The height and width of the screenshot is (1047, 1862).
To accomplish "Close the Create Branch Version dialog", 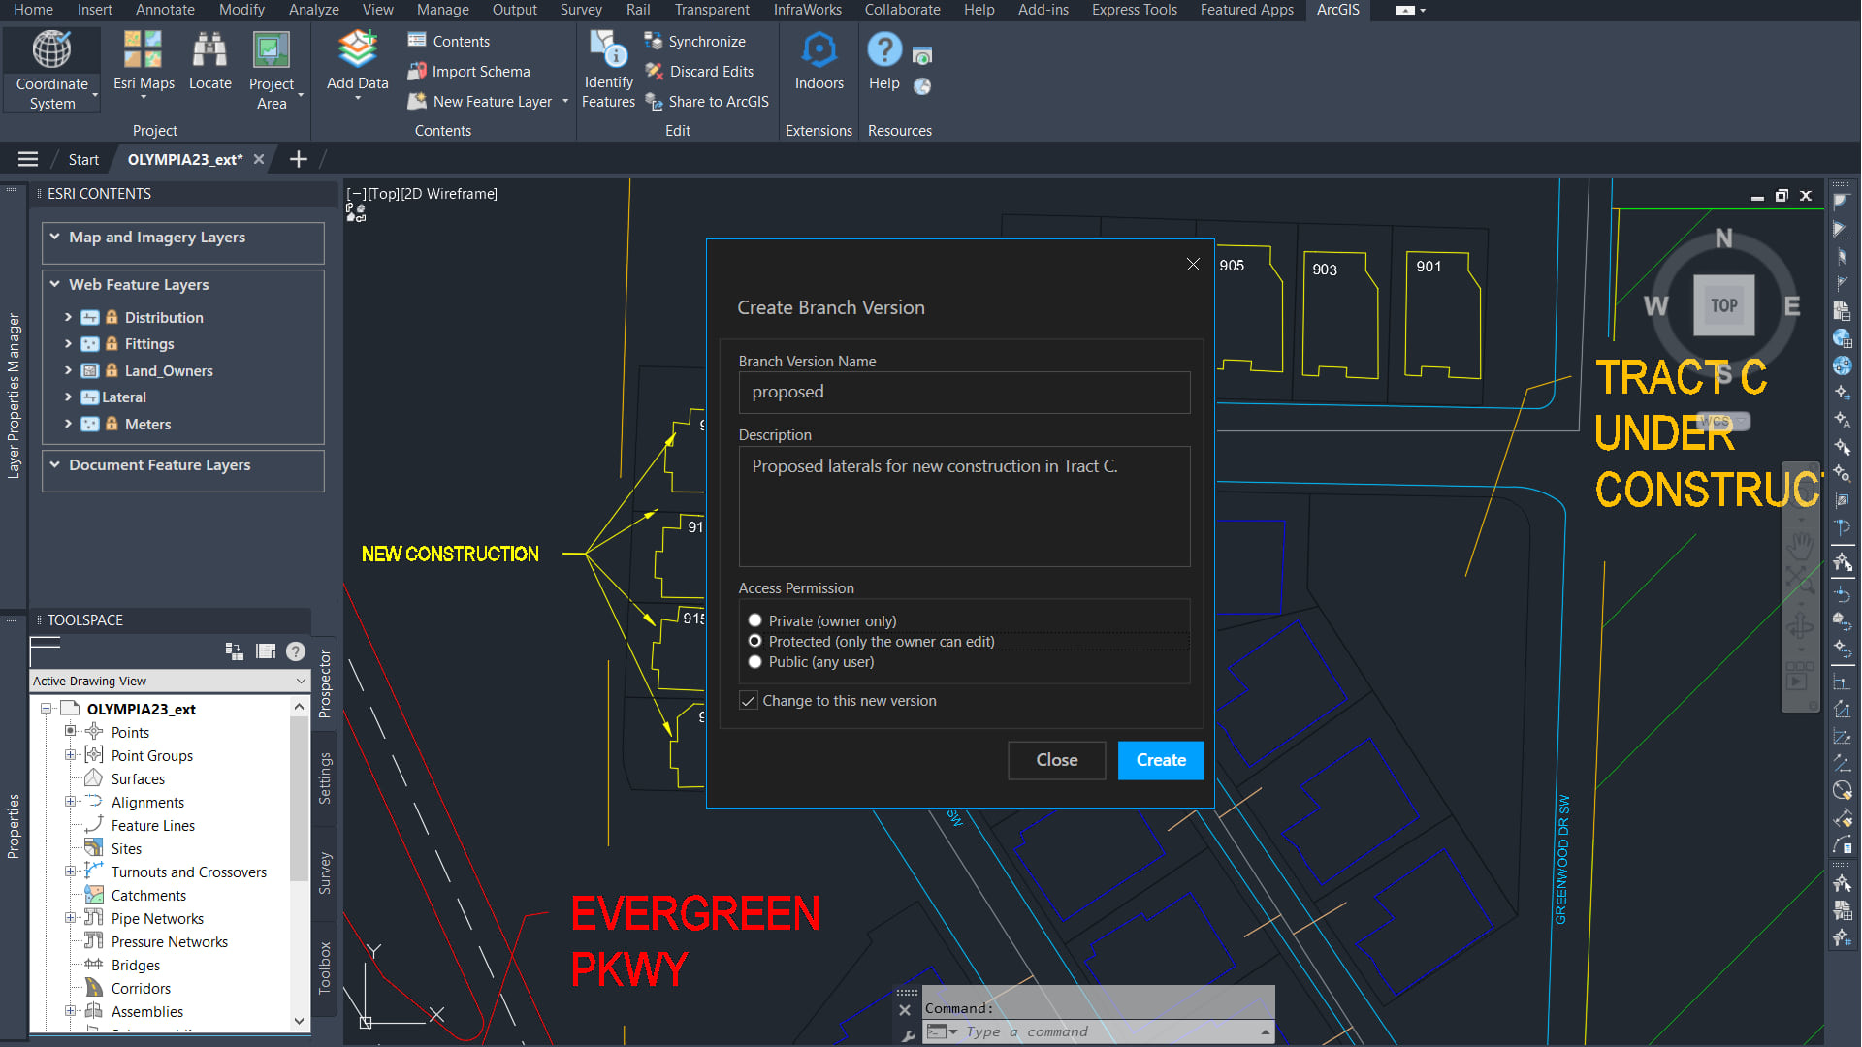I will pos(1192,264).
